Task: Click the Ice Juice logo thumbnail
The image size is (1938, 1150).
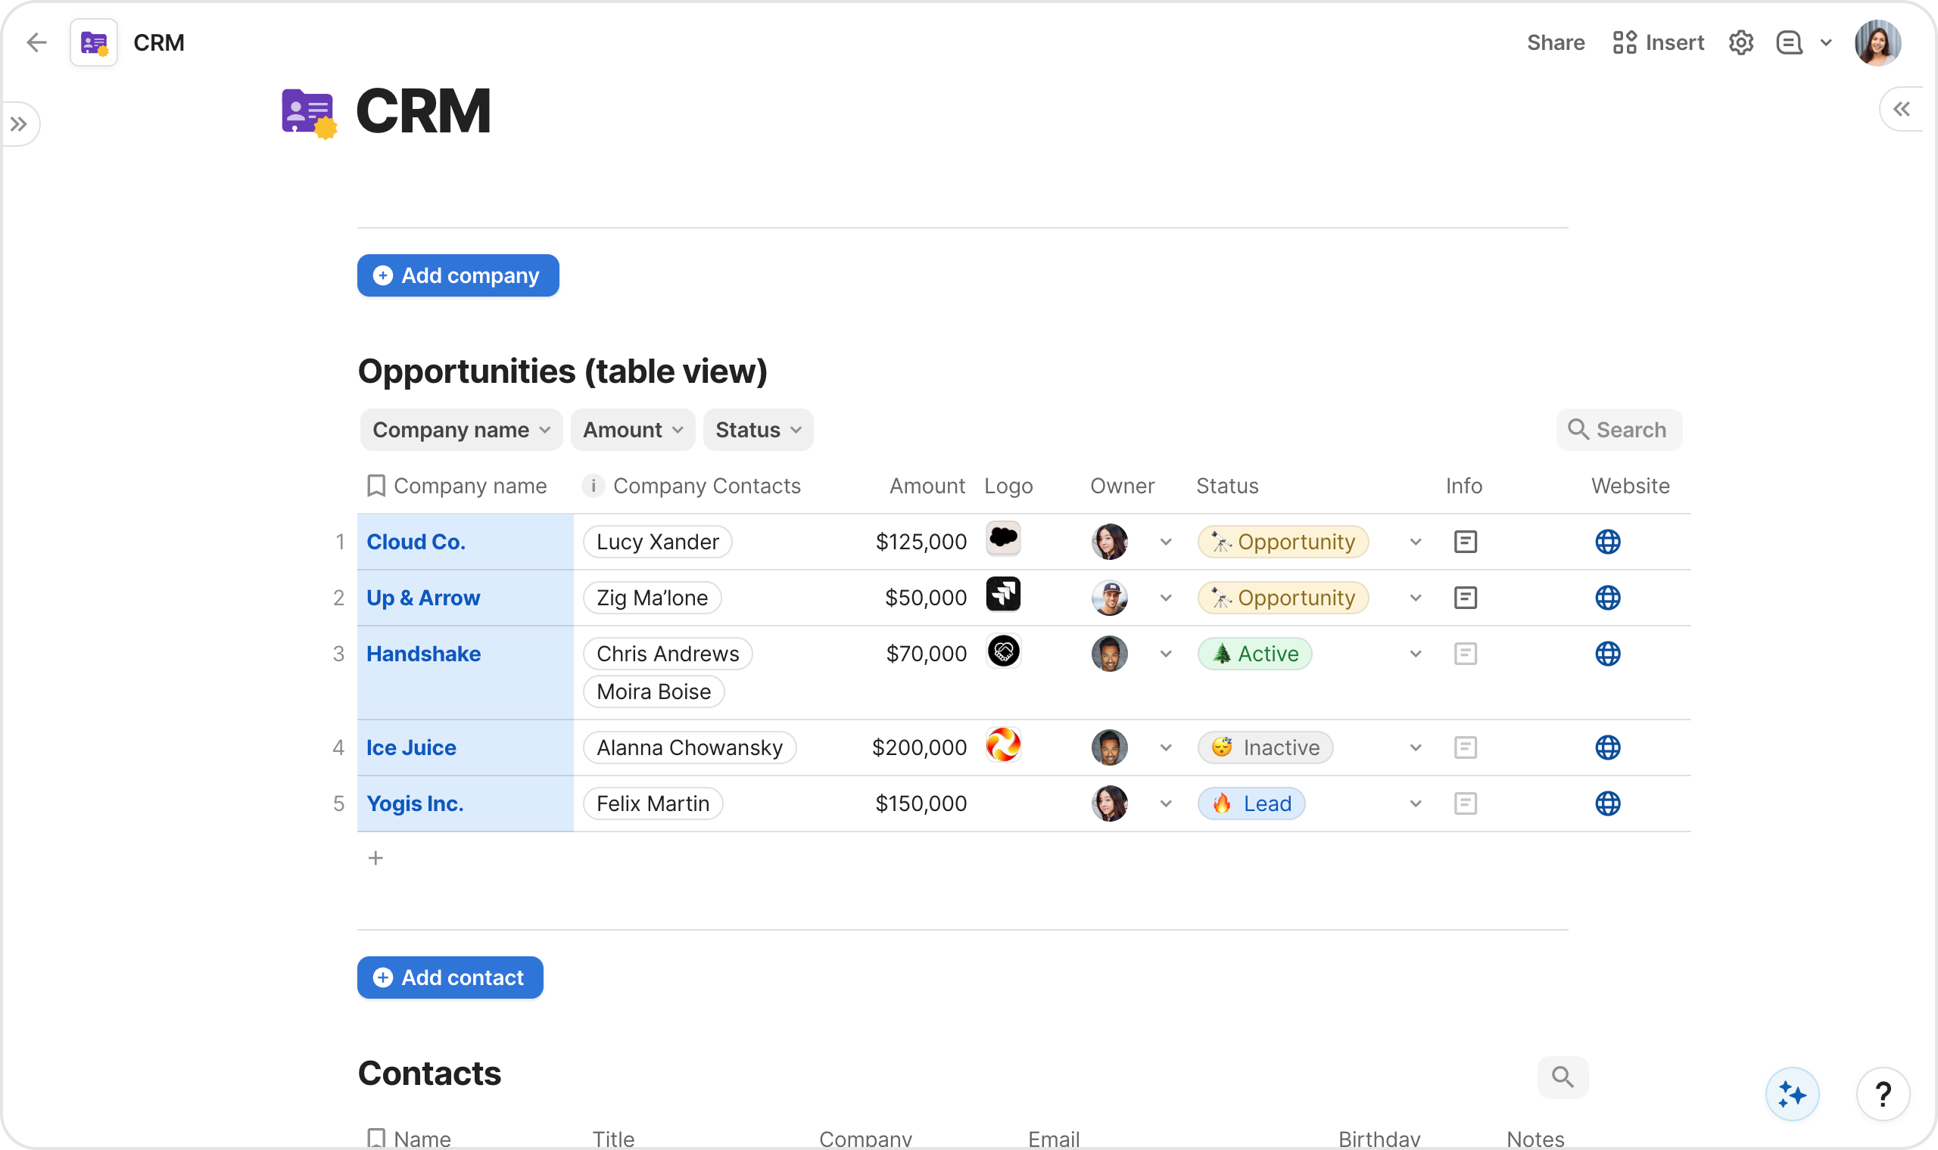Action: 1002,745
